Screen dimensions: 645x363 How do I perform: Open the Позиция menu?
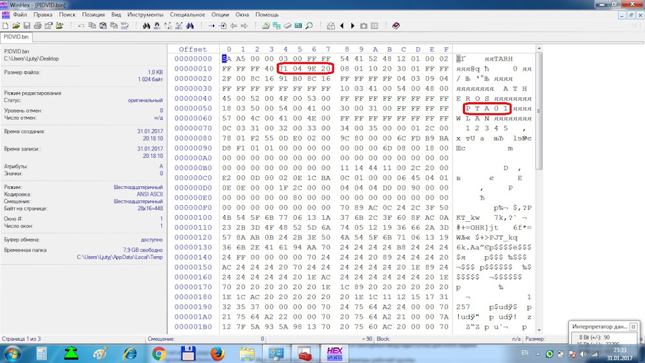coord(93,14)
